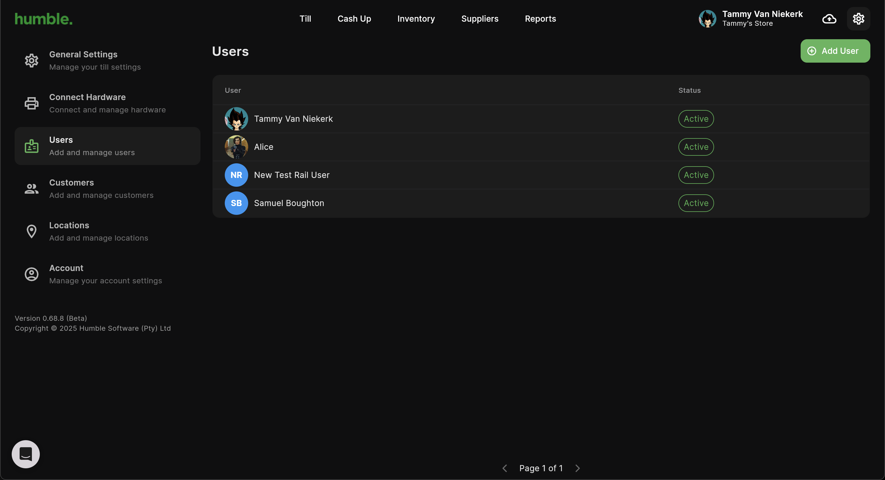The width and height of the screenshot is (885, 480).
Task: Go to next page arrow
Action: pos(577,468)
